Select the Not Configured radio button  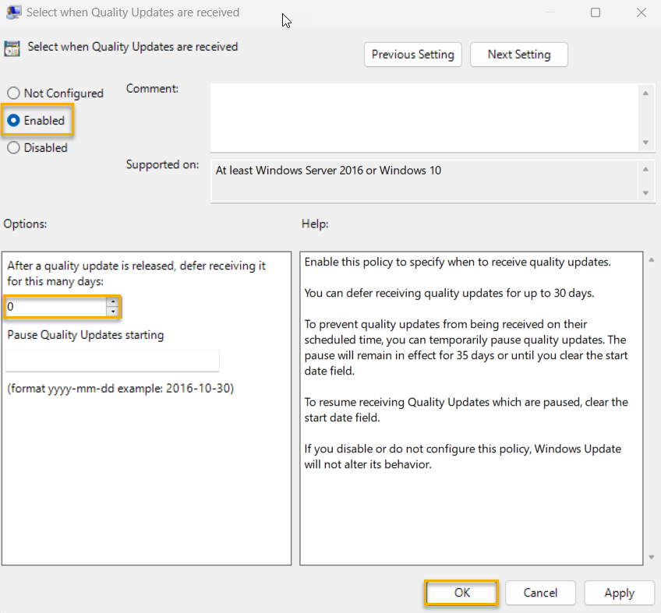(x=12, y=93)
